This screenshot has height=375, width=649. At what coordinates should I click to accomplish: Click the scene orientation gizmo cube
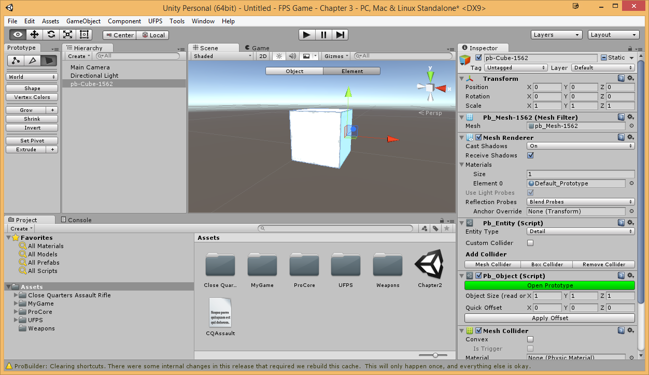click(x=430, y=89)
